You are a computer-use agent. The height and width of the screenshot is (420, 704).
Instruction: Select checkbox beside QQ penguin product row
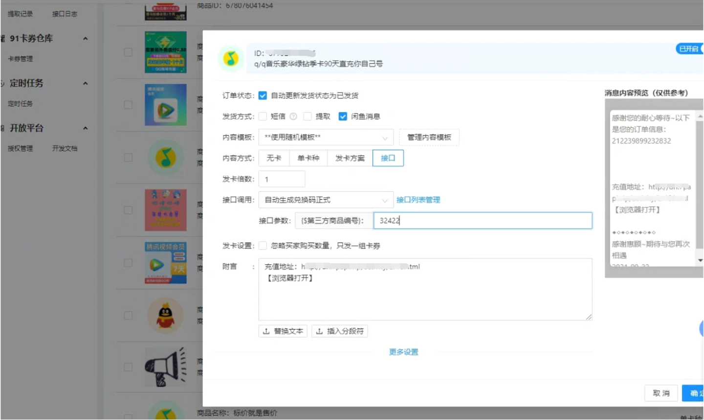(x=128, y=315)
